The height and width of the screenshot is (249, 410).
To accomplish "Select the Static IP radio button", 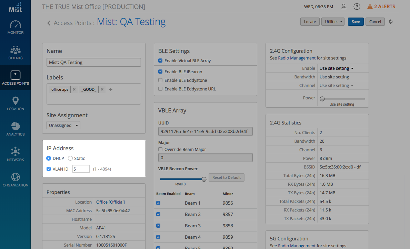I will point(70,159).
